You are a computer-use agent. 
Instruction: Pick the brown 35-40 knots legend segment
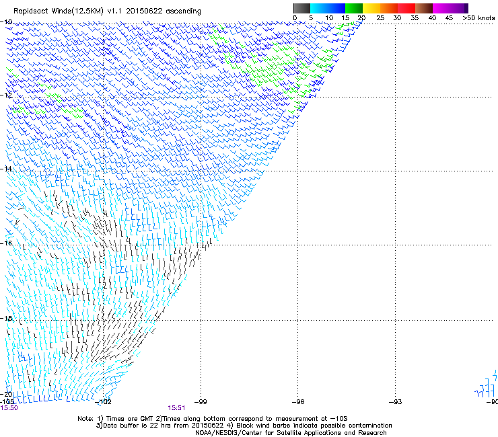[x=424, y=8]
